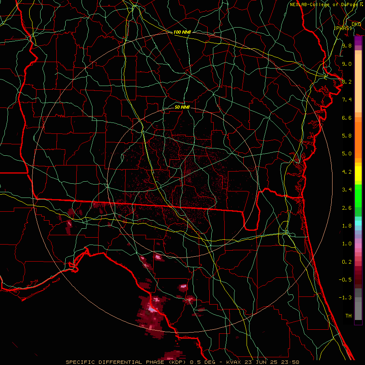This screenshot has height=365, width=365.
Task: Click the dark purple top swatch on the color scale
Action: (x=358, y=41)
